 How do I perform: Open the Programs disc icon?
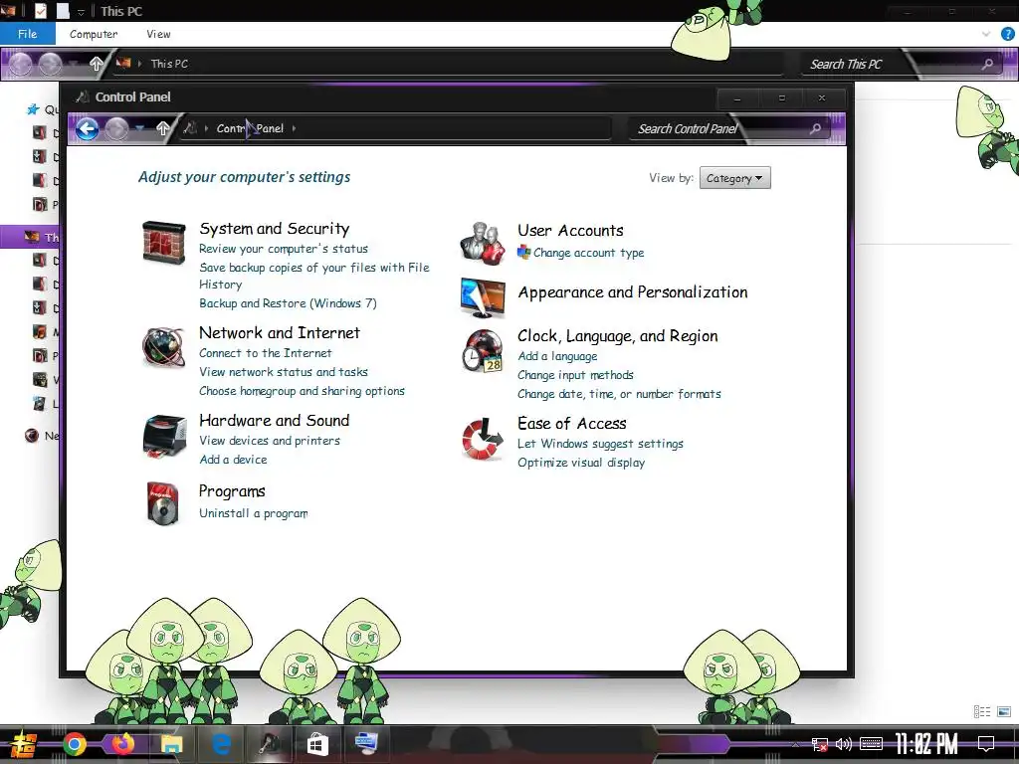click(162, 502)
